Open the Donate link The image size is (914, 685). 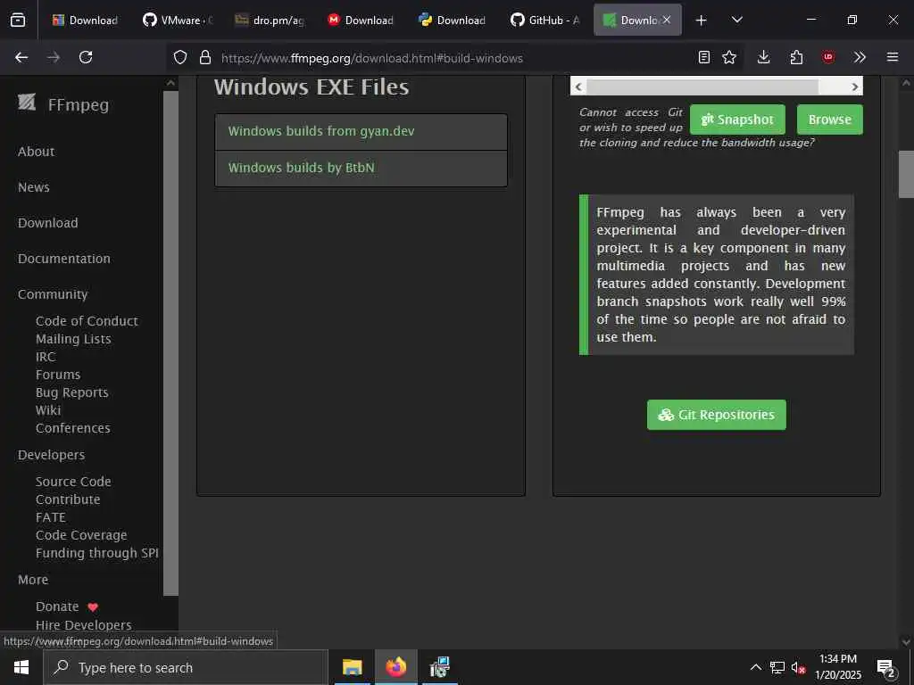coord(57,607)
